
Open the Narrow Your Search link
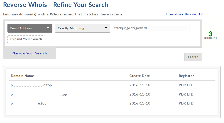coord(30,53)
